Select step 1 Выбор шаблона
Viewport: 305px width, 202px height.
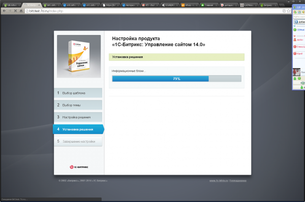78,93
